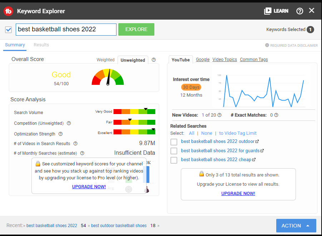Switch to the Results tab
This screenshot has width=322, height=236.
pyautogui.click(x=41, y=45)
